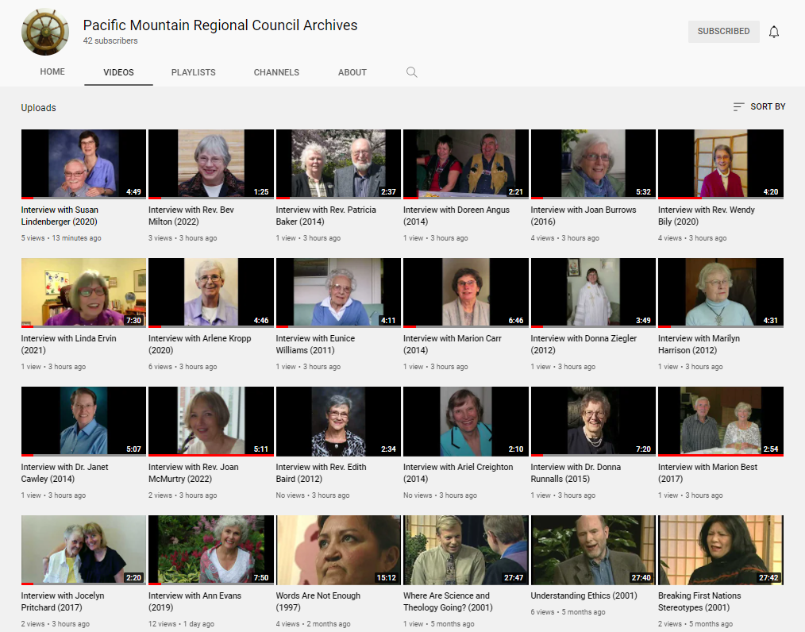Open title 'Breaking First Nations Stereotypes (2001)'

[699, 602]
